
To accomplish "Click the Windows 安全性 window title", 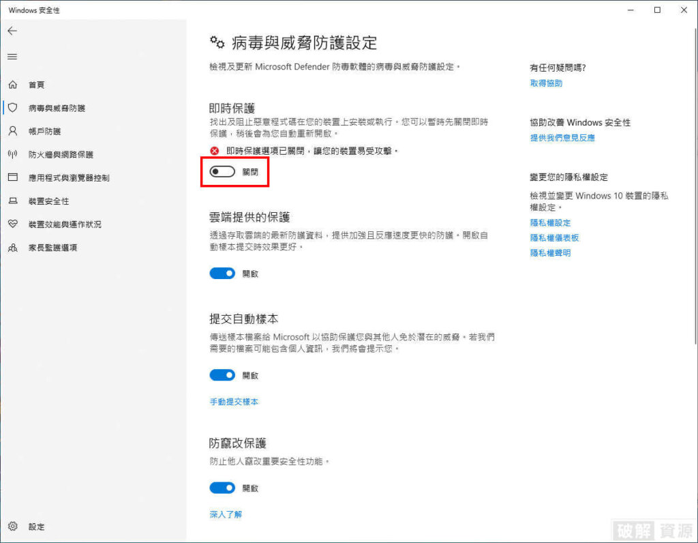I will point(34,10).
